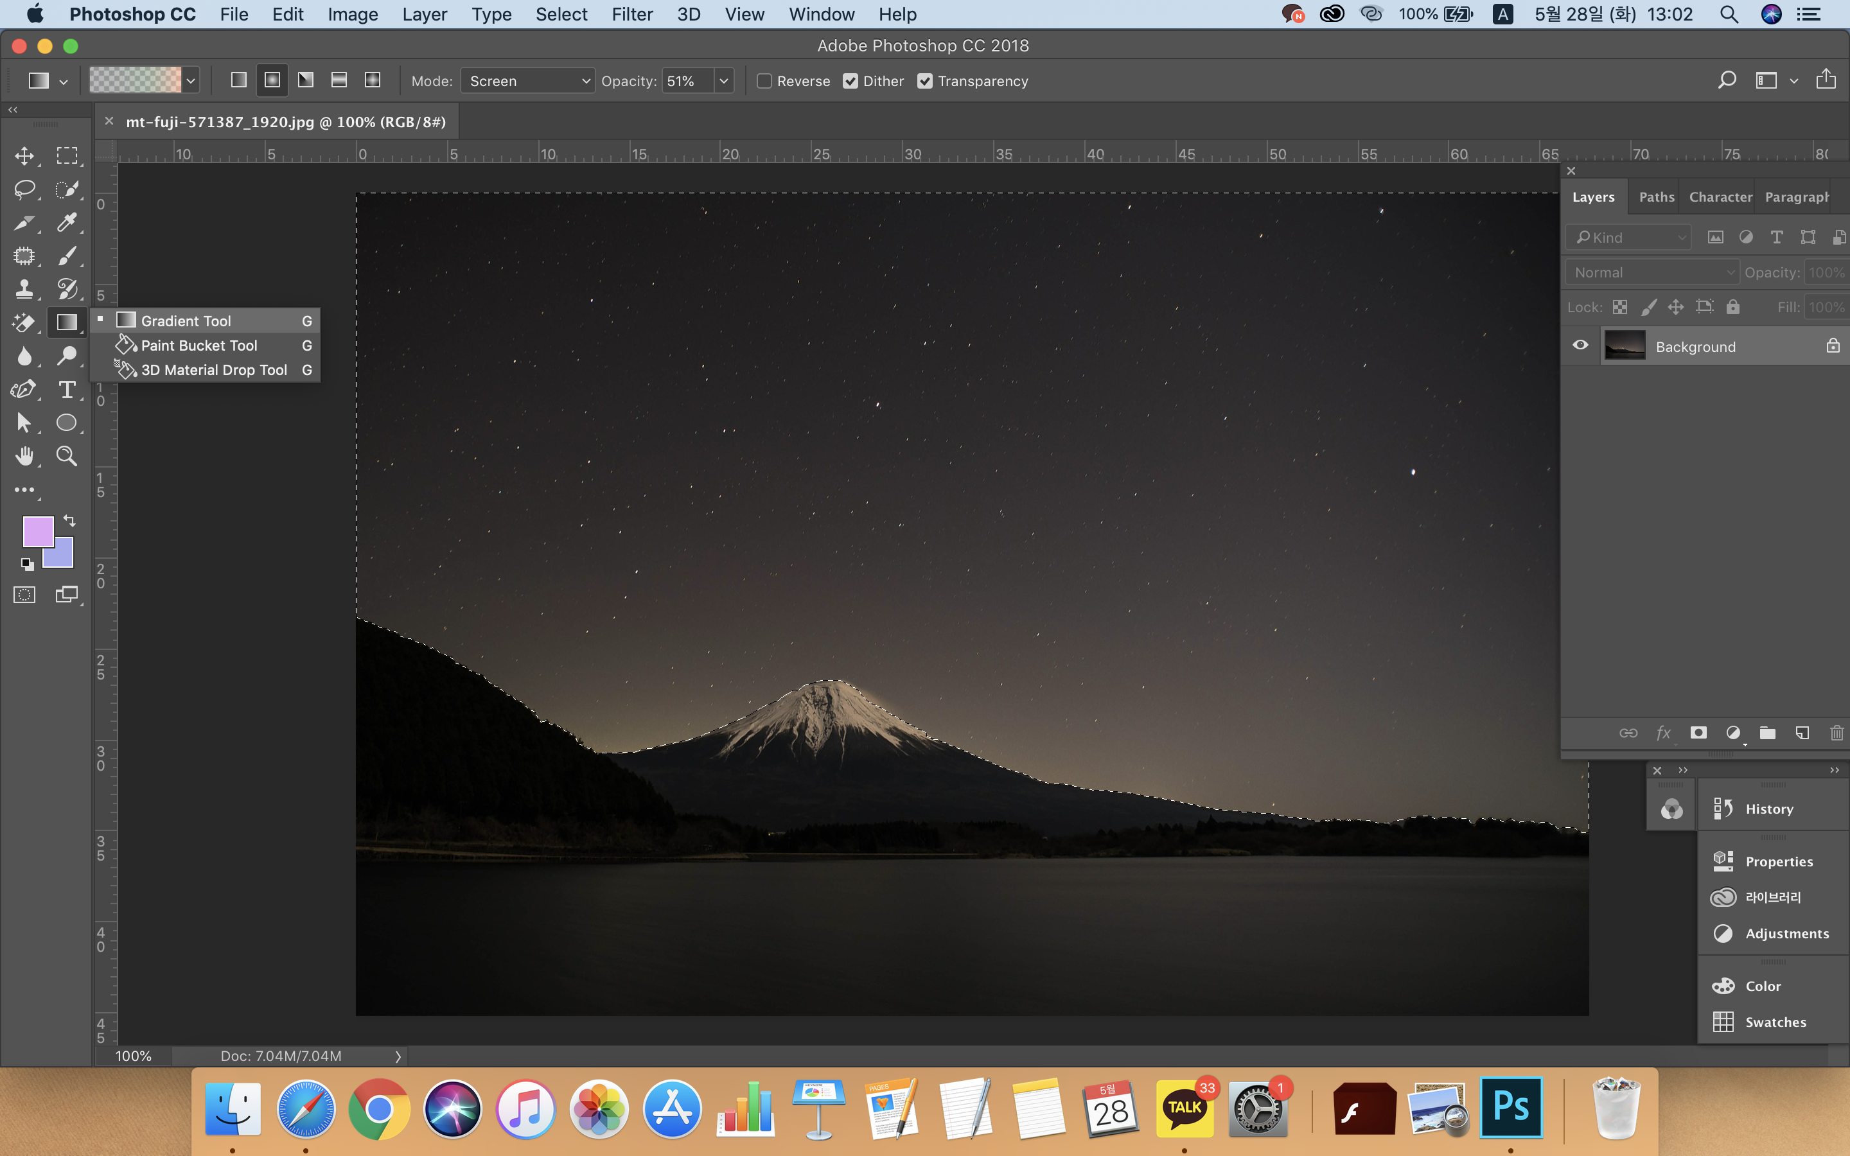Open the Mode dropdown set to Screen
The width and height of the screenshot is (1850, 1156).
click(527, 81)
